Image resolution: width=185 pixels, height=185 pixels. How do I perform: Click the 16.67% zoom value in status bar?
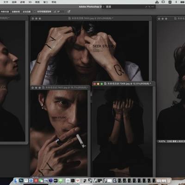point(161,142)
